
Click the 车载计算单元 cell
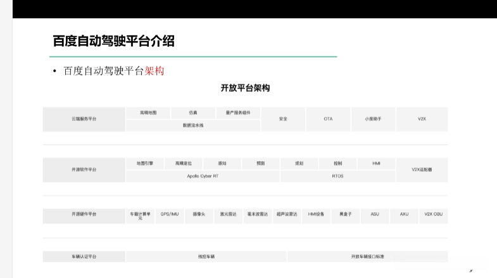[140, 216]
